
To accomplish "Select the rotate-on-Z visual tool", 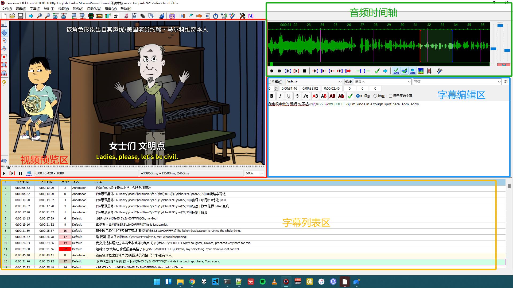I will (x=4, y=41).
